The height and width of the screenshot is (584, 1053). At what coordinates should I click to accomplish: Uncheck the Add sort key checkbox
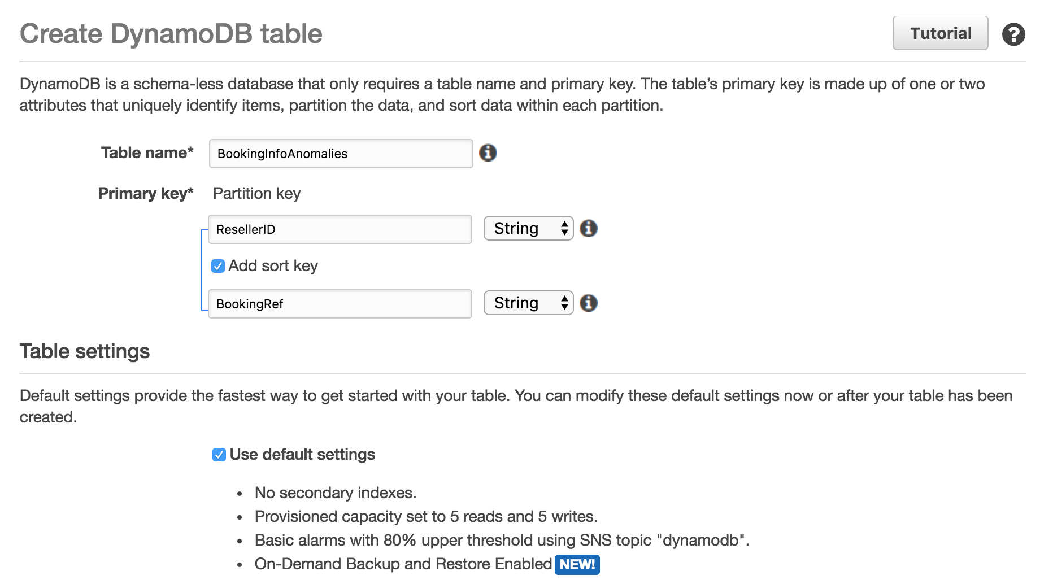(218, 266)
